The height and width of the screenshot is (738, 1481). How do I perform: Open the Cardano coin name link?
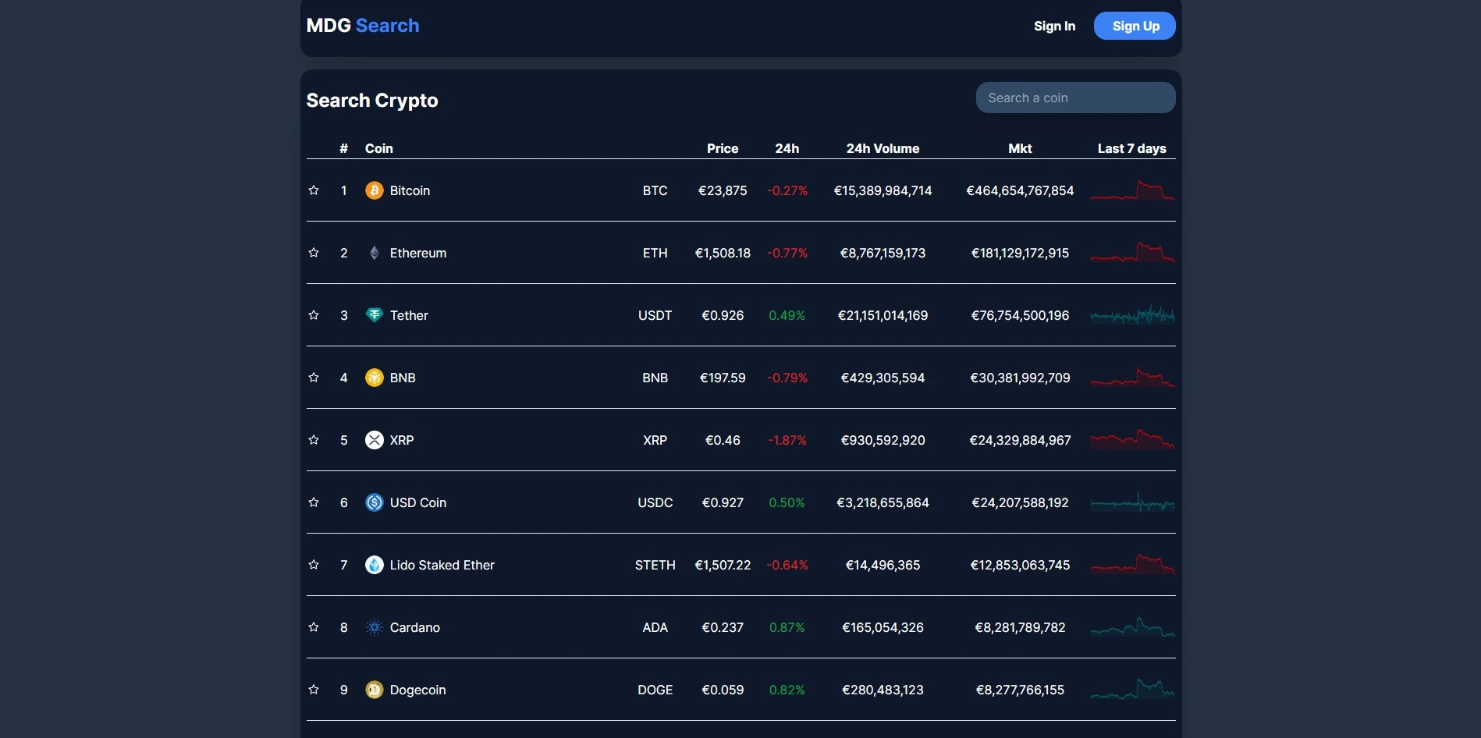coord(414,627)
